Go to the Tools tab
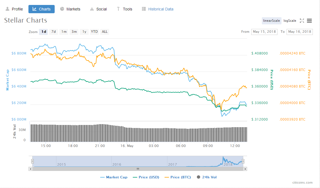The height and width of the screenshot is (188, 320). point(124,9)
